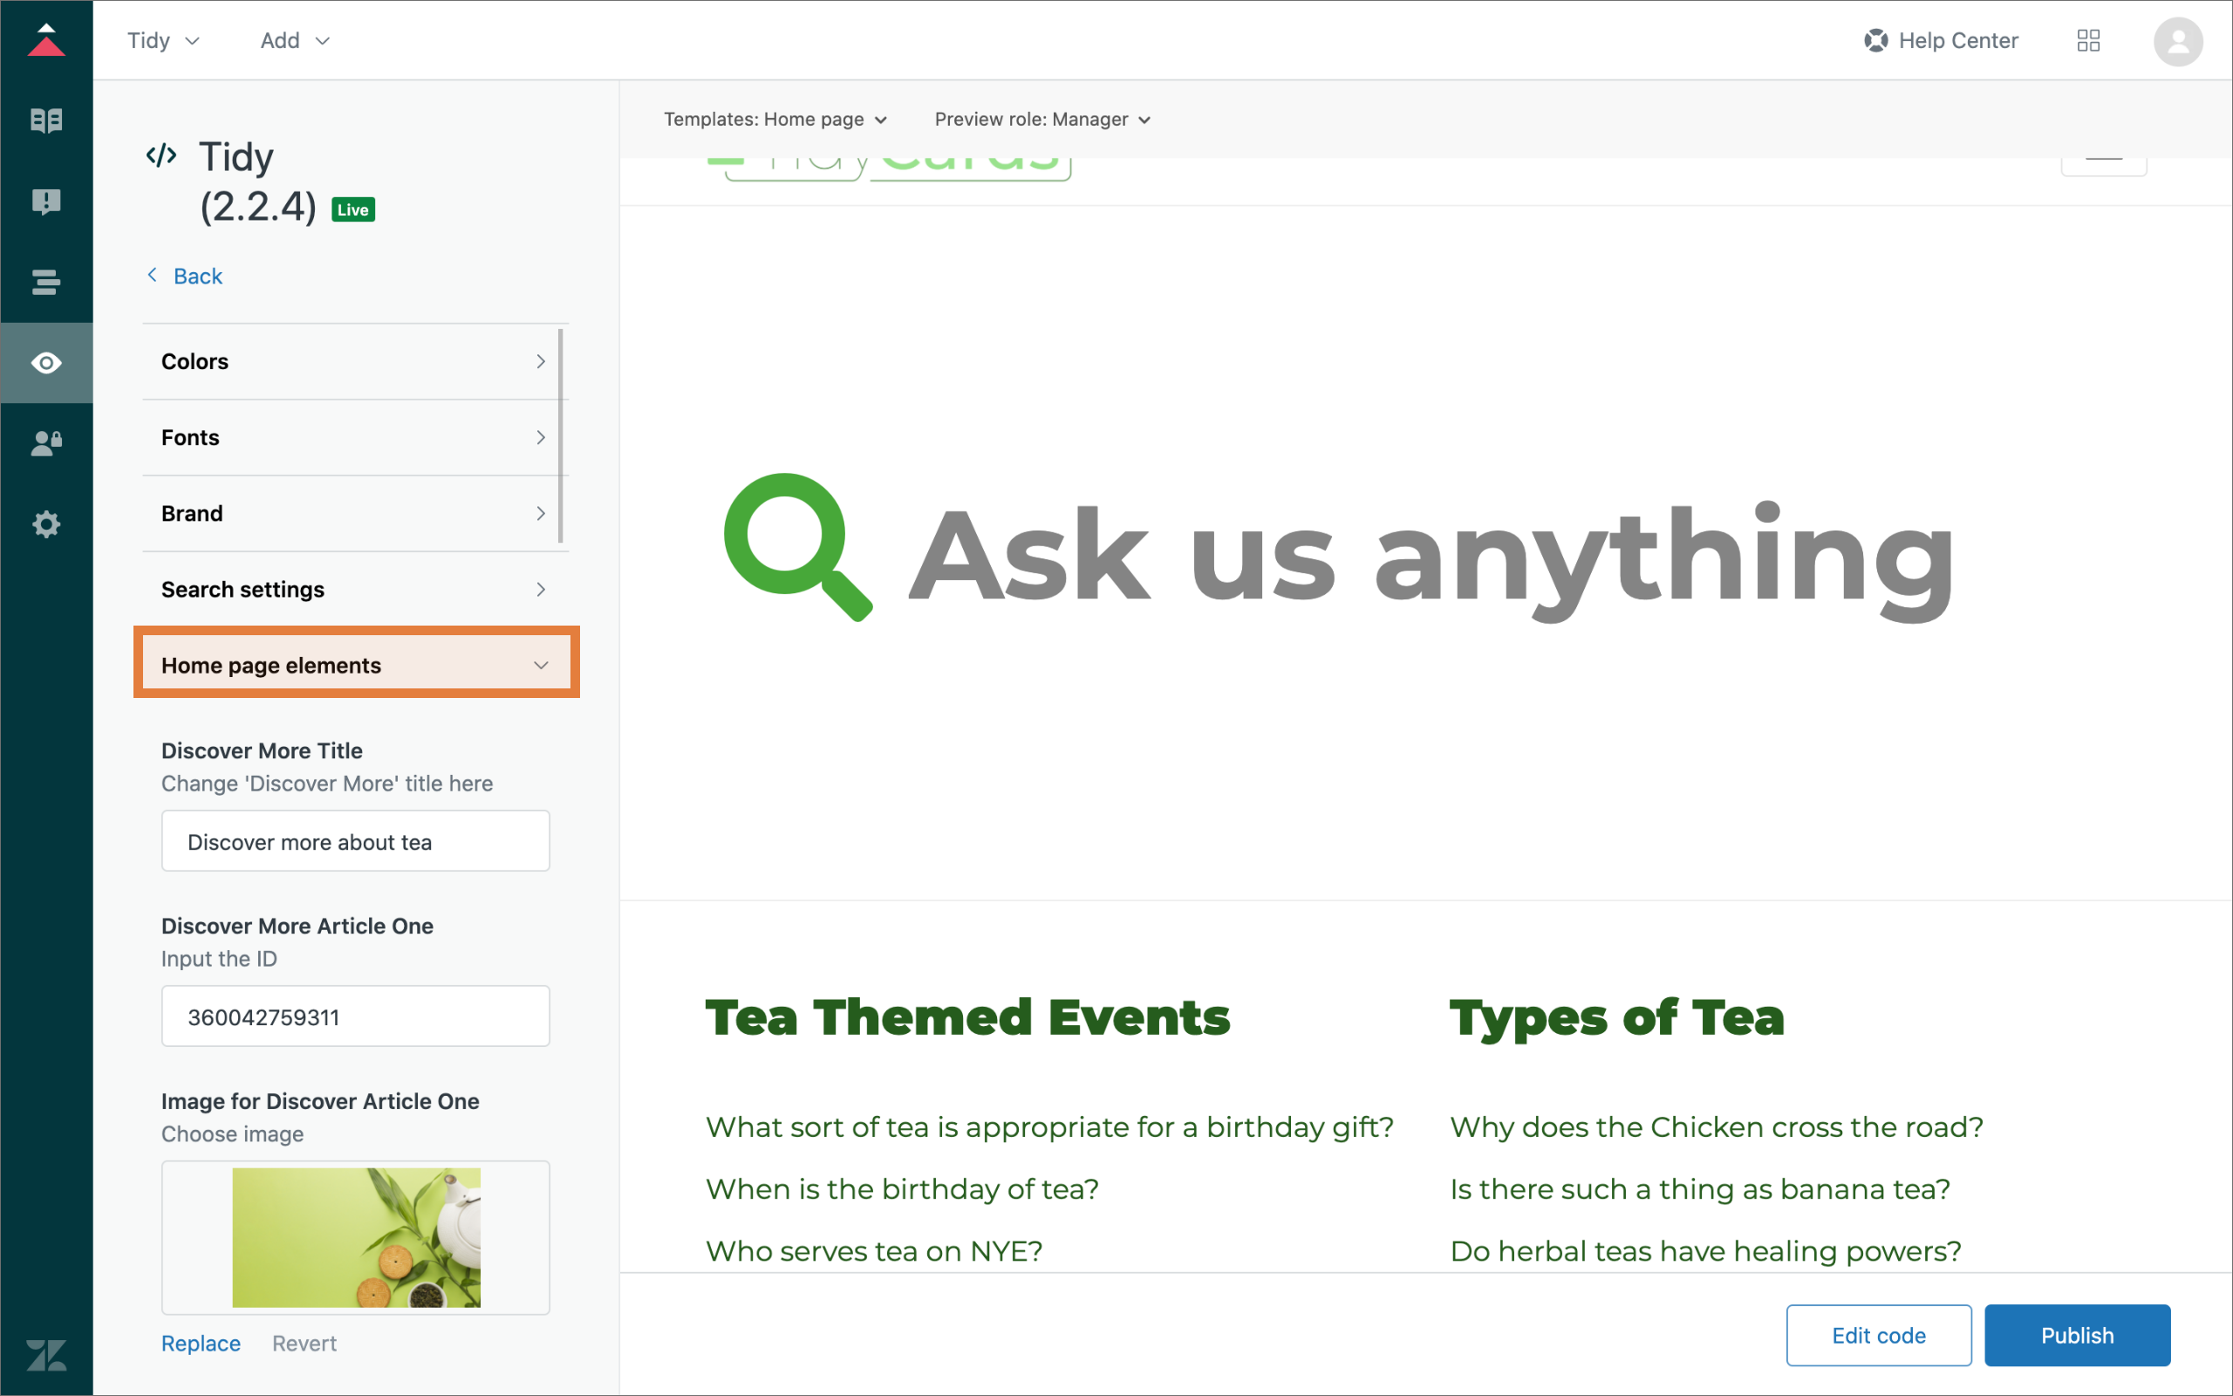Open the Guide home icon in sidebar
2233x1396 pixels.
[x=46, y=41]
